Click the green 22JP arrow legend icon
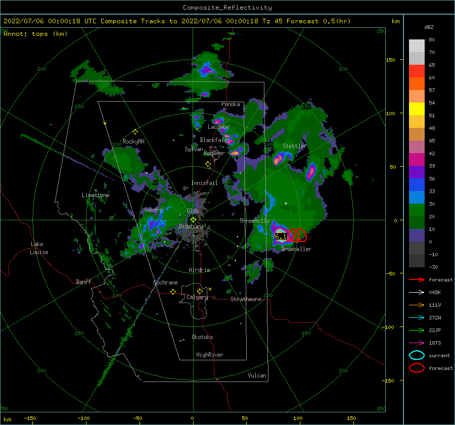 pyautogui.click(x=417, y=330)
